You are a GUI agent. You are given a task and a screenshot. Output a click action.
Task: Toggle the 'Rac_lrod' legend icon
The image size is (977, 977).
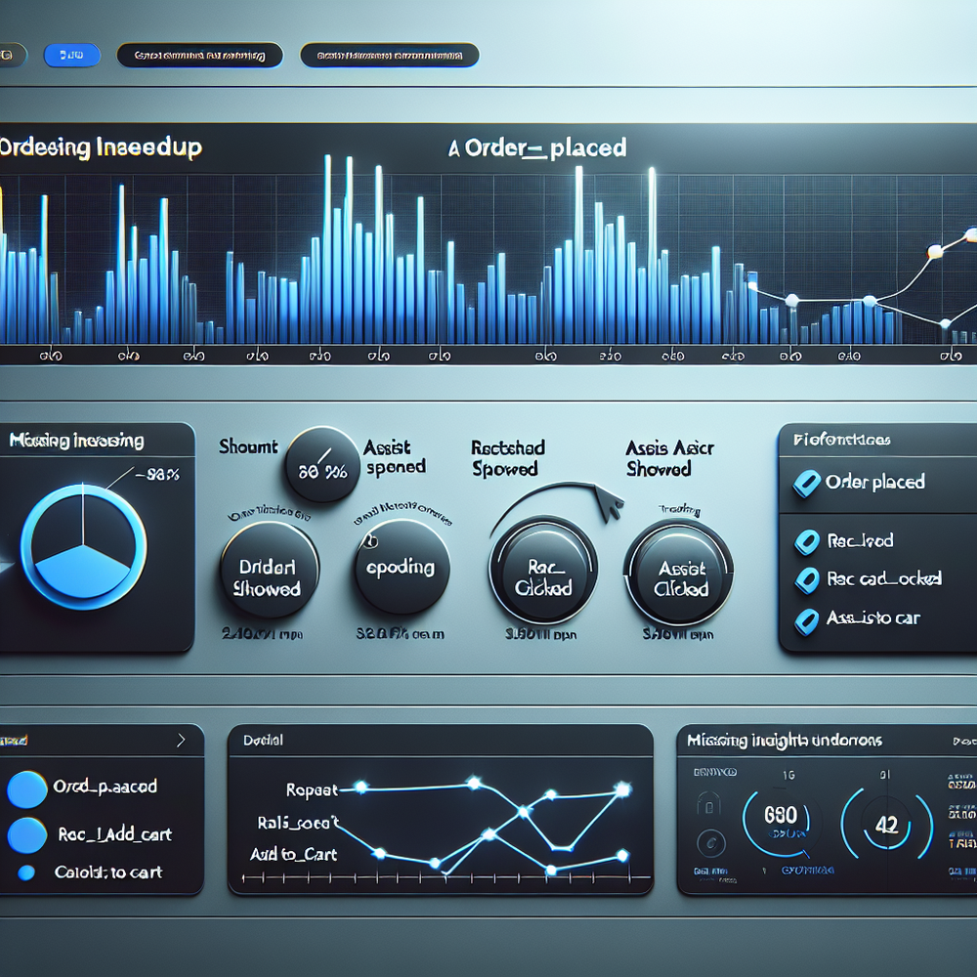807,541
